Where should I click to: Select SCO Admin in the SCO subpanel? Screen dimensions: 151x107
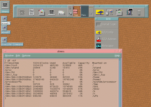(107, 39)
